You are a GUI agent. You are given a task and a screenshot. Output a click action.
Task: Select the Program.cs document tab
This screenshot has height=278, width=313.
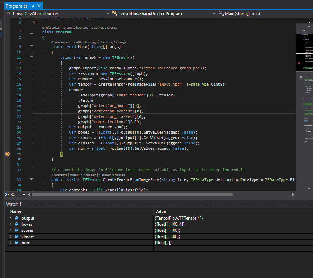(x=16, y=6)
